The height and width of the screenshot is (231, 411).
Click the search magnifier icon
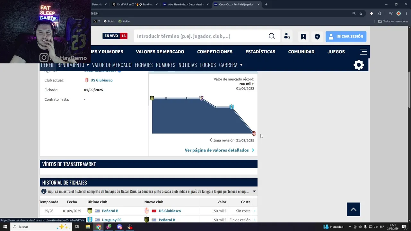pos(272,36)
